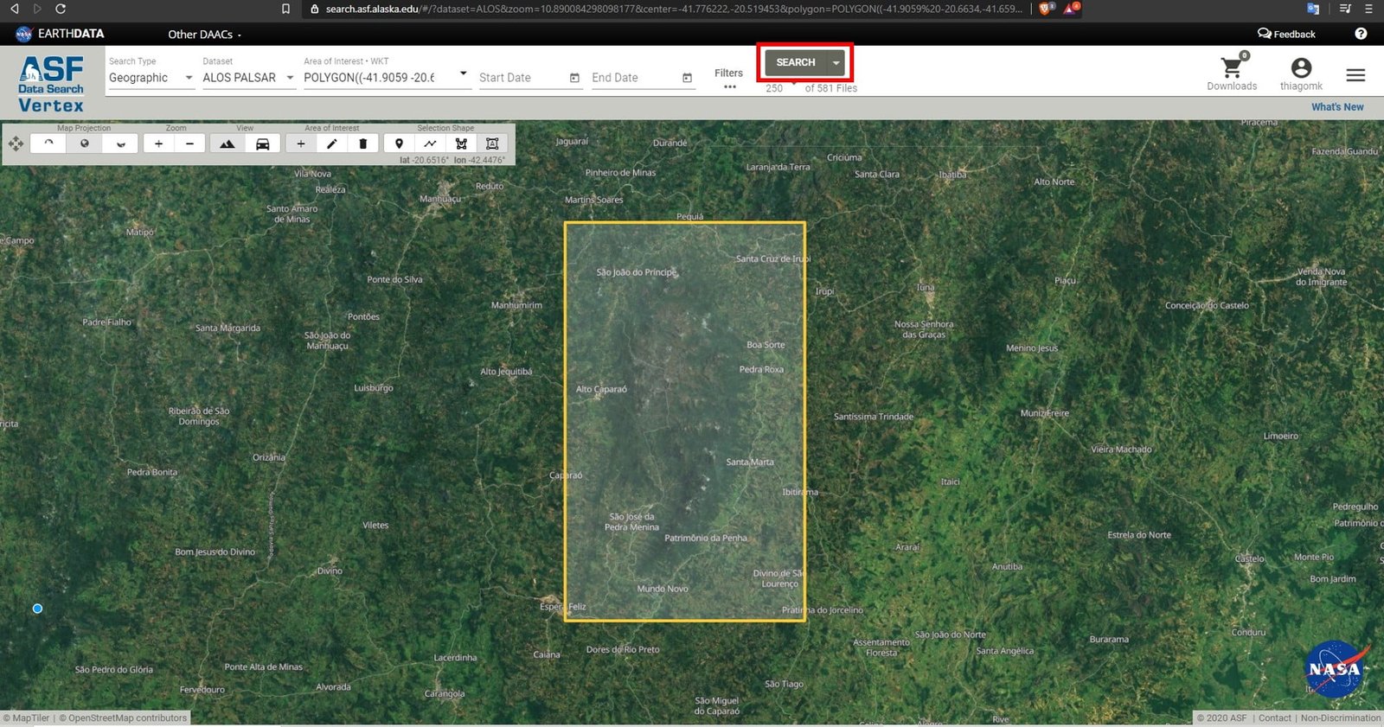Open the hamburger menu
1384x727 pixels.
click(x=1355, y=75)
